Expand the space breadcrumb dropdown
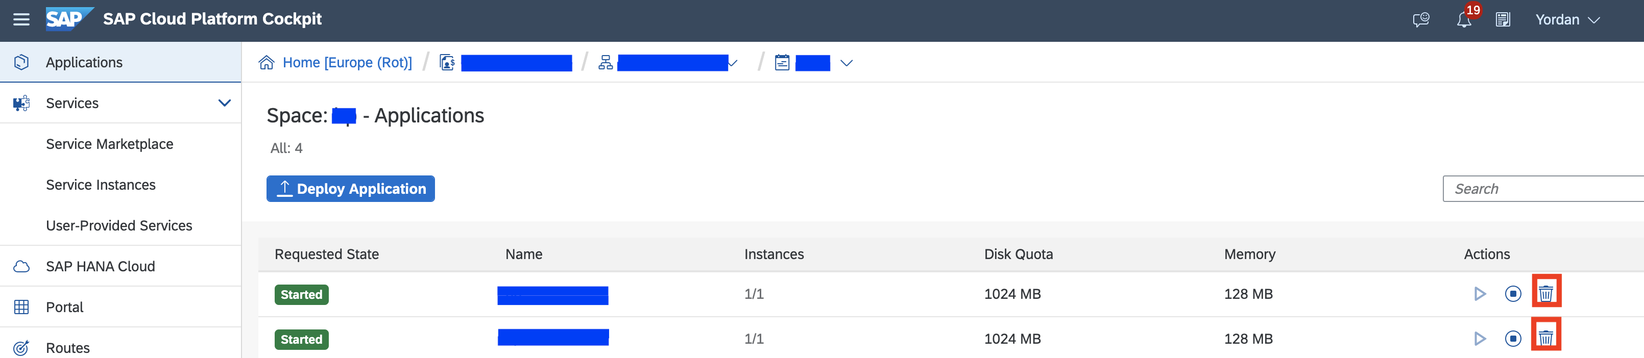The image size is (1644, 358). pyautogui.click(x=847, y=63)
